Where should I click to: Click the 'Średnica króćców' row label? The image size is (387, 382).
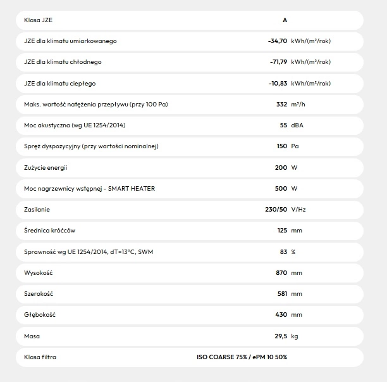click(x=49, y=231)
